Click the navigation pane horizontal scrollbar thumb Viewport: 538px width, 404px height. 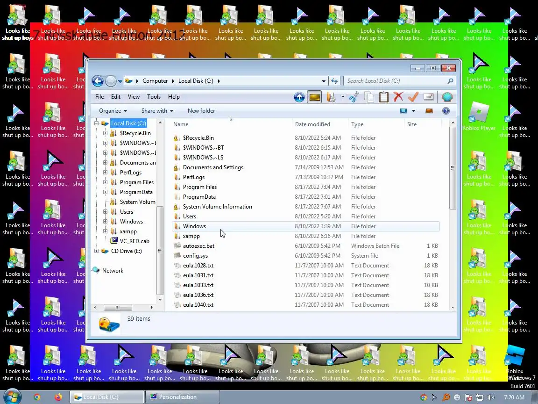118,307
